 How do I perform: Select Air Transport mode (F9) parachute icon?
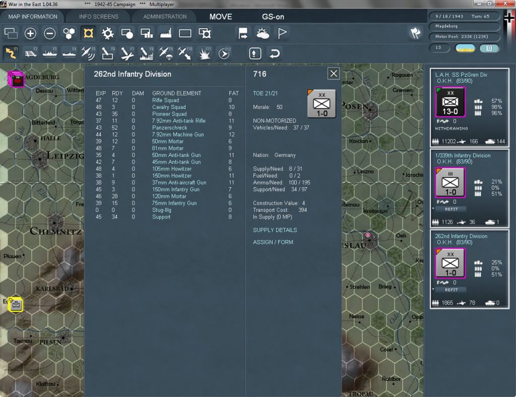(x=165, y=53)
